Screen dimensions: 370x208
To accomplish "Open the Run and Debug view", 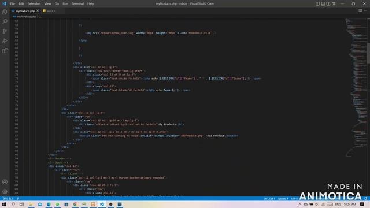I will pyautogui.click(x=5, y=41).
